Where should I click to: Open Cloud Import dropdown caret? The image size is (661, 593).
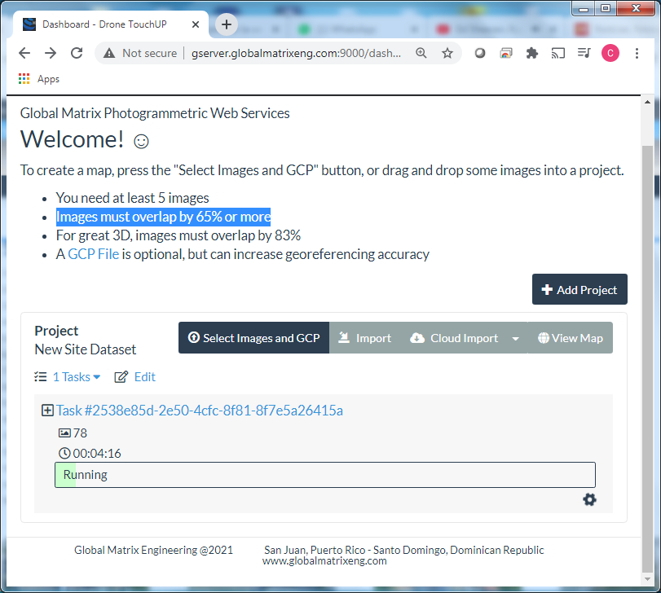[x=515, y=338]
